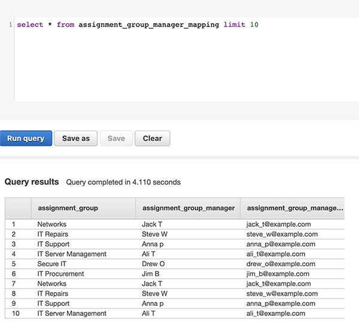Screen dimensions: 359x325
Task: Select the assignment_group_manager column header
Action: click(x=188, y=208)
